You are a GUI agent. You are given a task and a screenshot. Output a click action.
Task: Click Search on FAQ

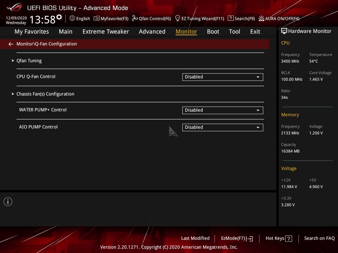click(x=319, y=239)
